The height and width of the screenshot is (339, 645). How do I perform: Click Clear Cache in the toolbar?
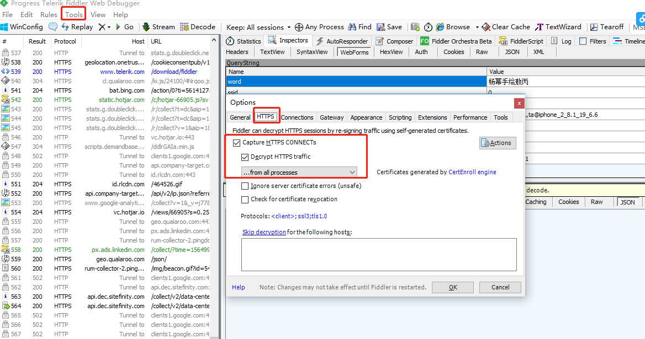pyautogui.click(x=506, y=27)
